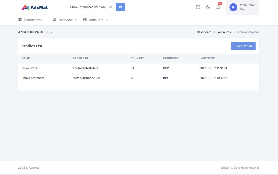This screenshot has height=175, width=278.
Task: Enter fullscreen mode via the expand icon
Action: coord(198,7)
